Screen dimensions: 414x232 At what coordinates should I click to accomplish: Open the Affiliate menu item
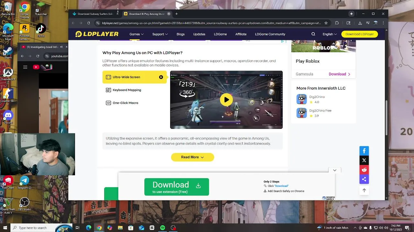pyautogui.click(x=241, y=34)
